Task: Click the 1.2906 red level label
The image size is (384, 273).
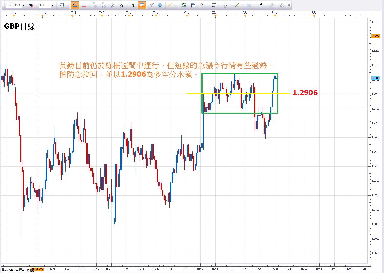Action: [305, 93]
